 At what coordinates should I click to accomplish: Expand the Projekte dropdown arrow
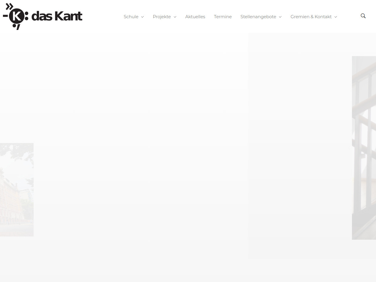175,17
